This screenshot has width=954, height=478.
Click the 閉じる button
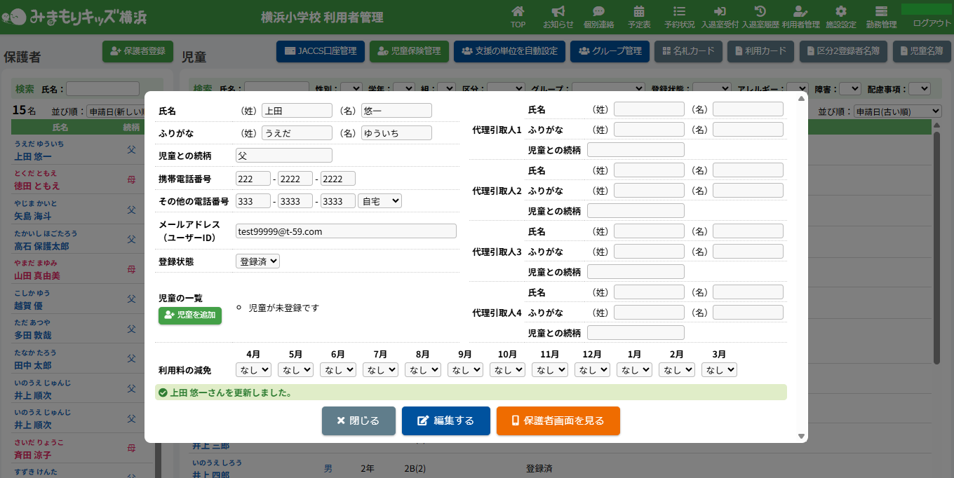pyautogui.click(x=358, y=421)
